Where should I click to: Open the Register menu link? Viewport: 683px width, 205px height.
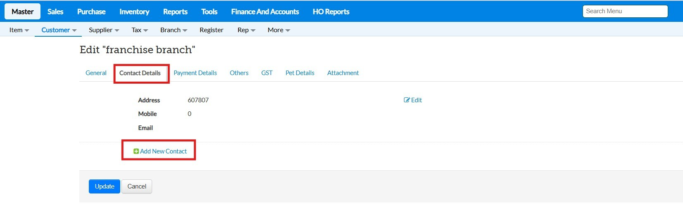coord(211,30)
